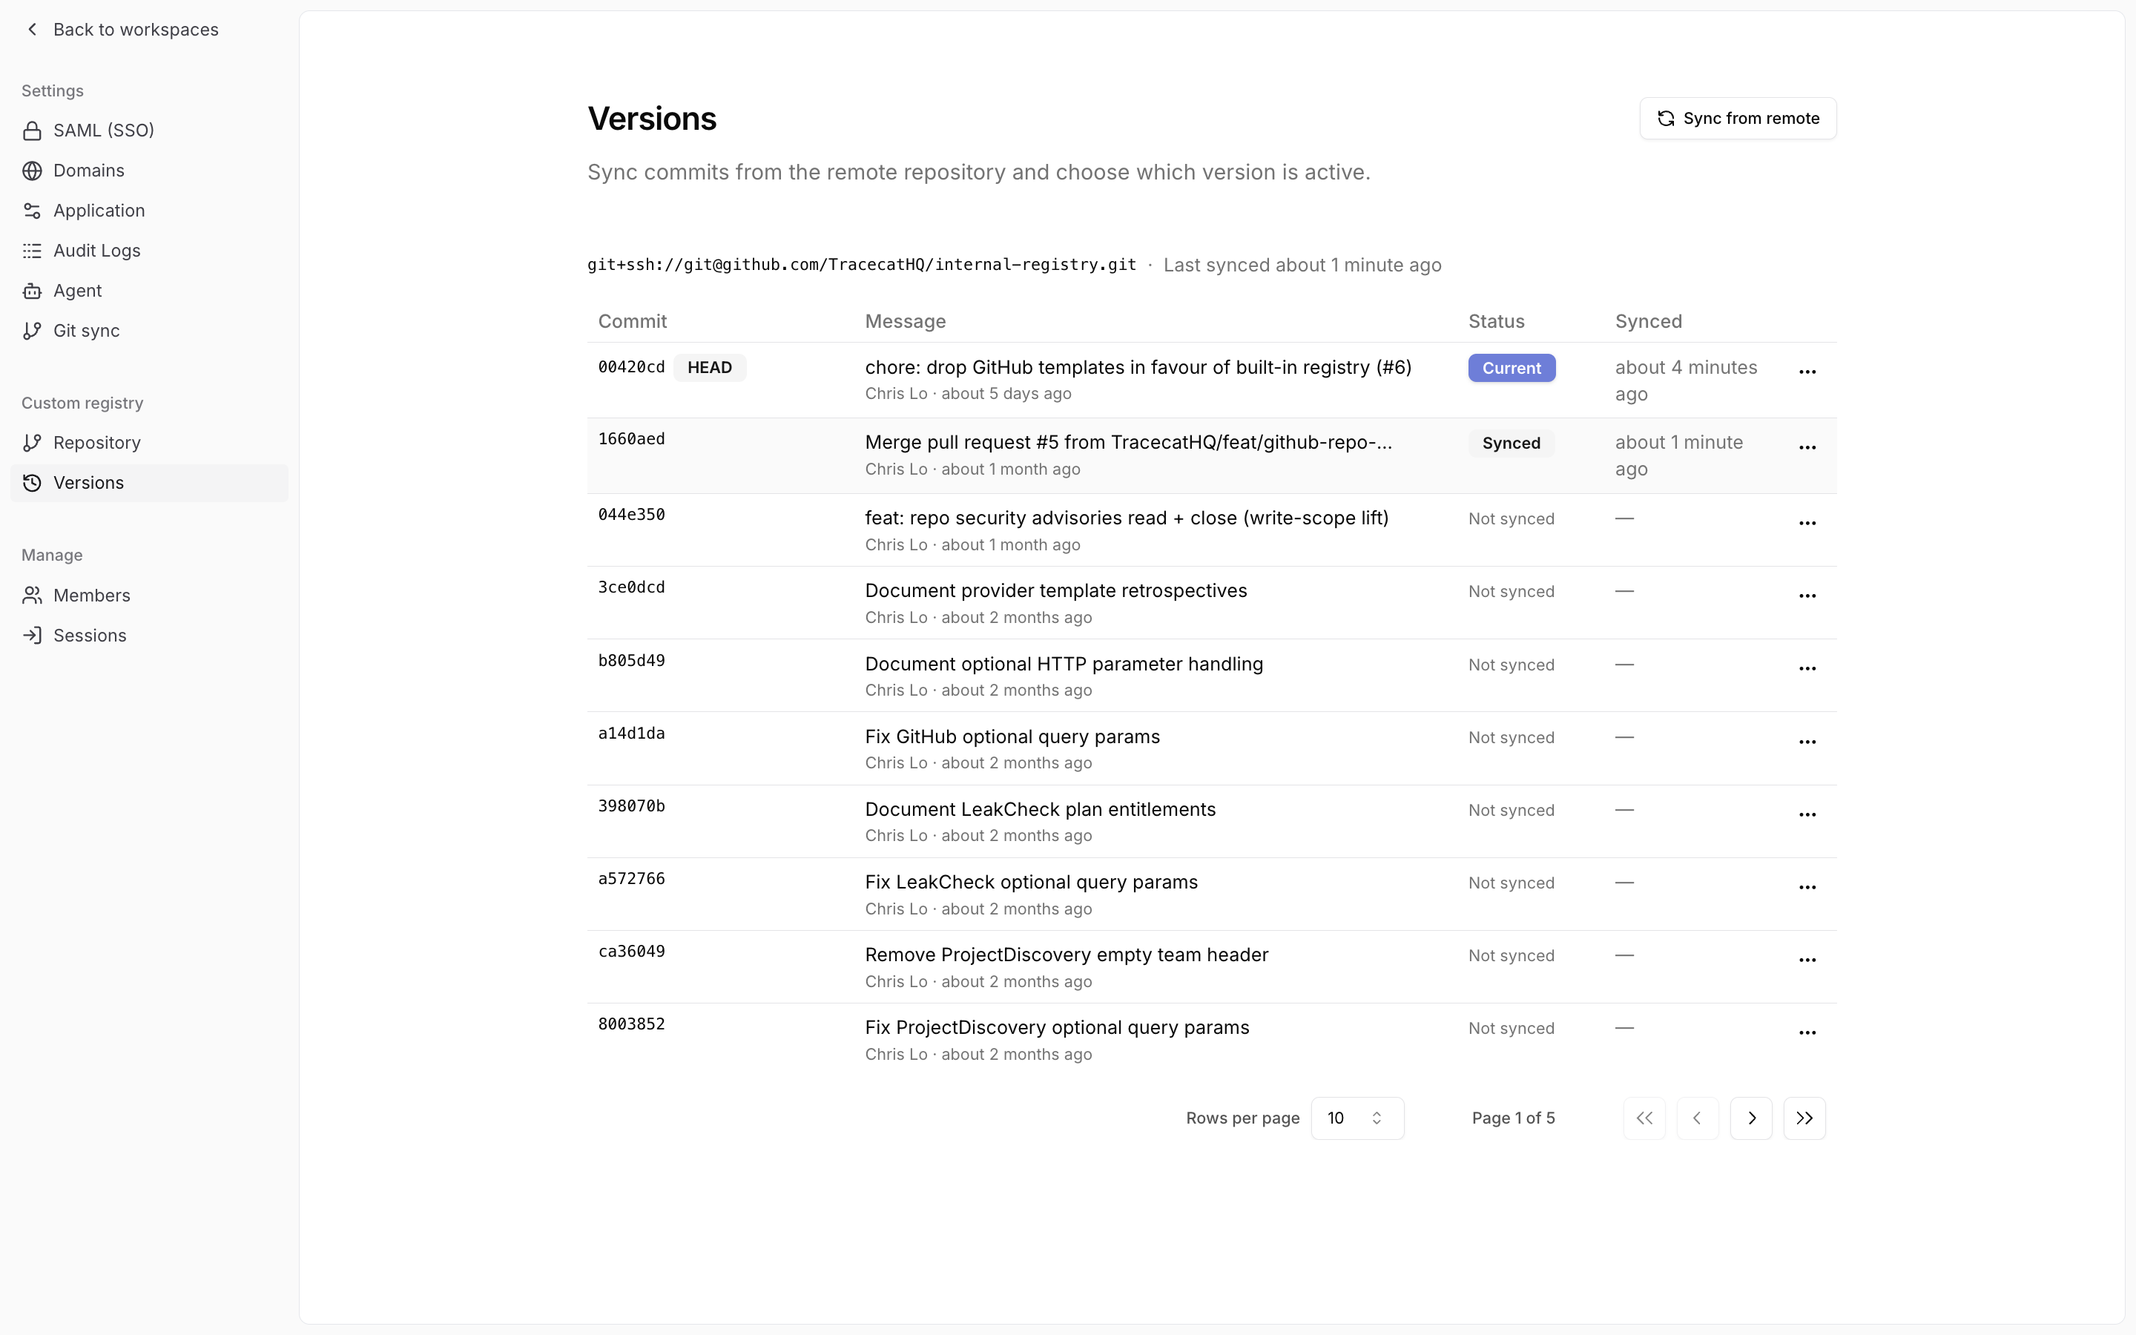The height and width of the screenshot is (1335, 2136).
Task: Click the Message column header
Action: pyautogui.click(x=905, y=321)
